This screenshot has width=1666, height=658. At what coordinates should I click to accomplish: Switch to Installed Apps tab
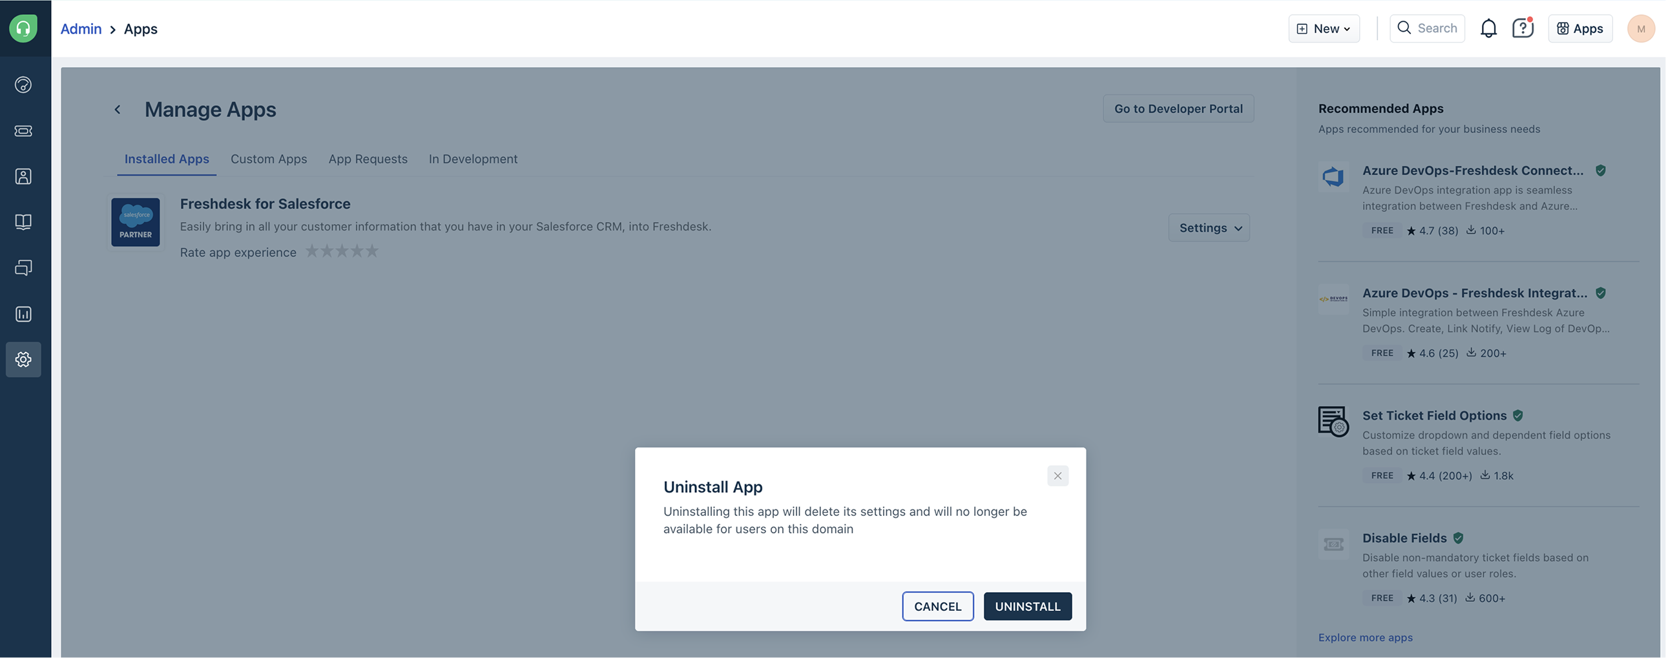coord(167,159)
